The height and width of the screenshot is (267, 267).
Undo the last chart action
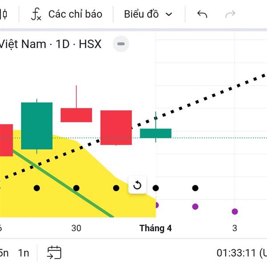(x=202, y=14)
